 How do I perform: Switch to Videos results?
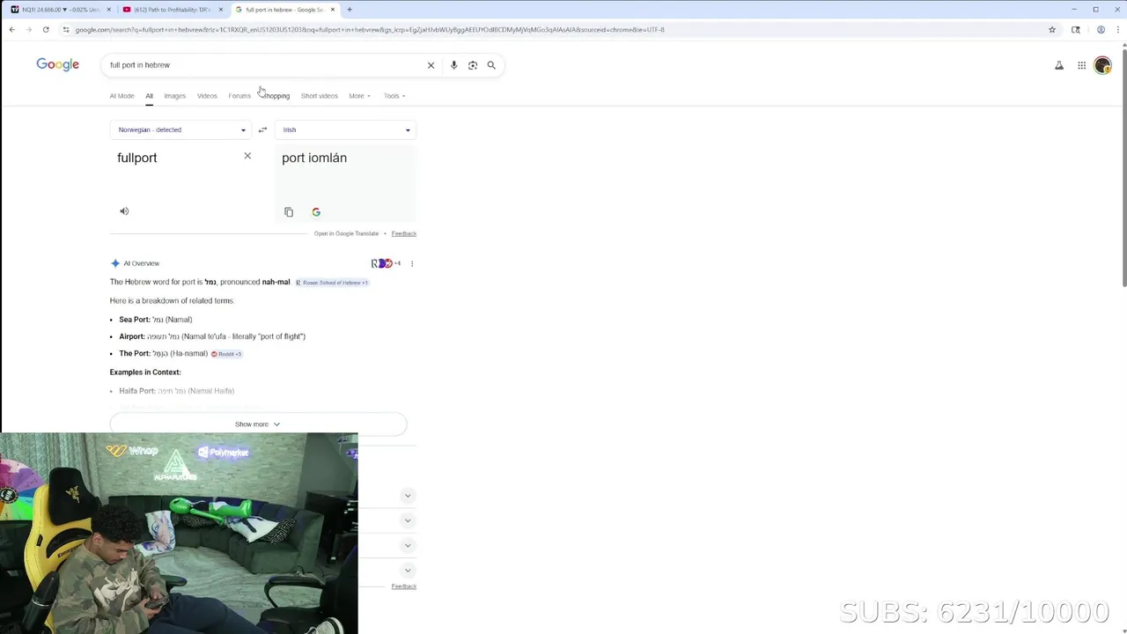click(207, 96)
